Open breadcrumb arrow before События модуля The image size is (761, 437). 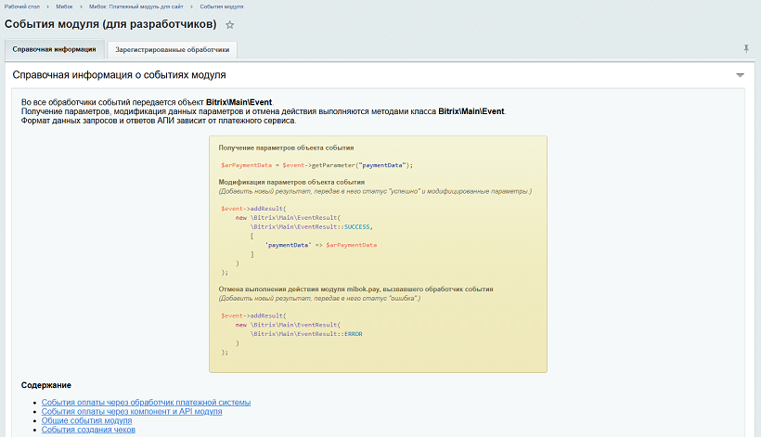[x=192, y=6]
